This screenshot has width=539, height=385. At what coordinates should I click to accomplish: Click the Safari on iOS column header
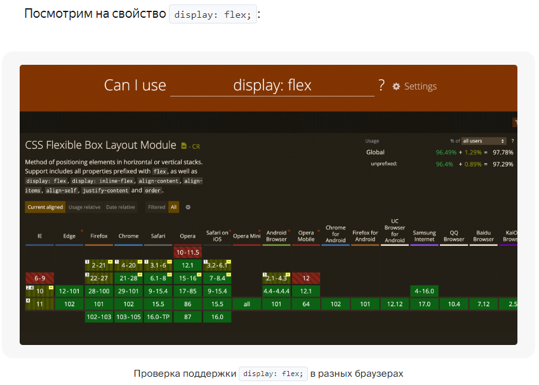pyautogui.click(x=217, y=236)
